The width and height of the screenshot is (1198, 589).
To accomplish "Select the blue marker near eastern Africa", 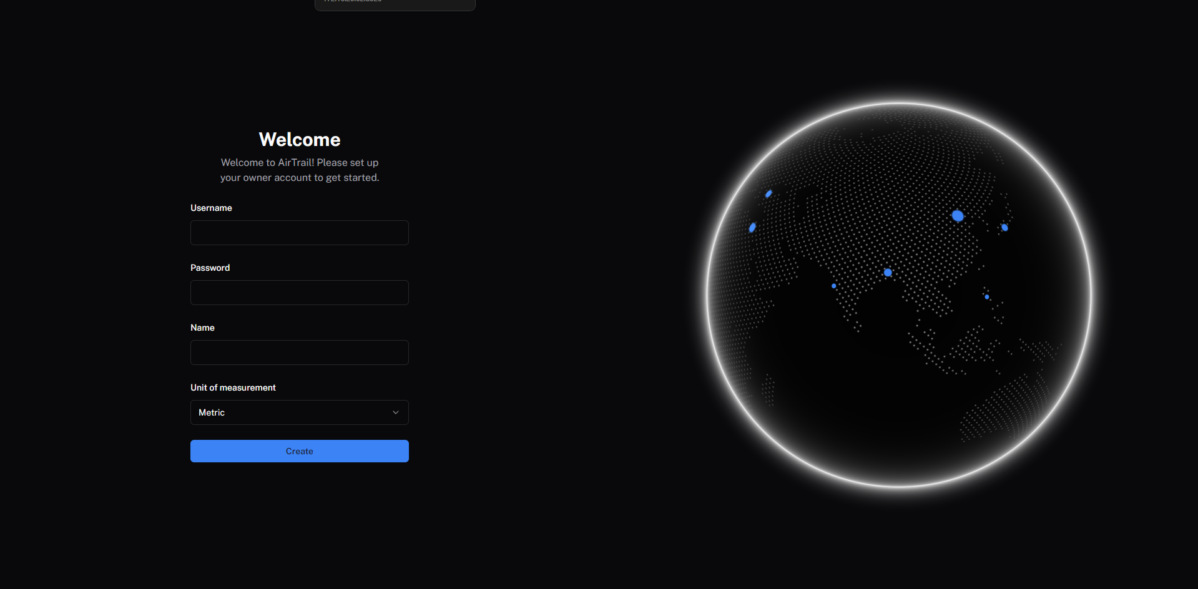I will click(x=986, y=296).
